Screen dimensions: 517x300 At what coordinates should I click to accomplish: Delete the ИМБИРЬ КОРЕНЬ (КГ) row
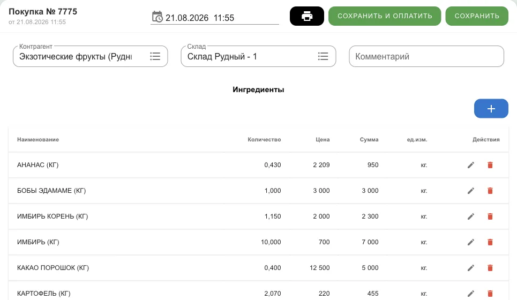point(490,216)
